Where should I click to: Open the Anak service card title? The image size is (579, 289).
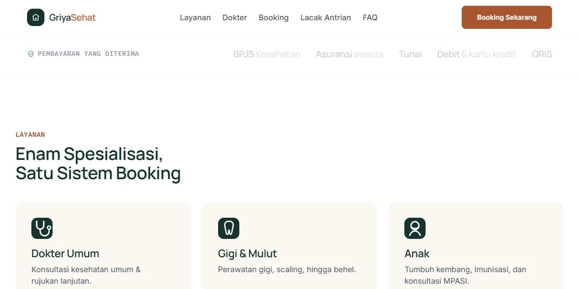417,253
